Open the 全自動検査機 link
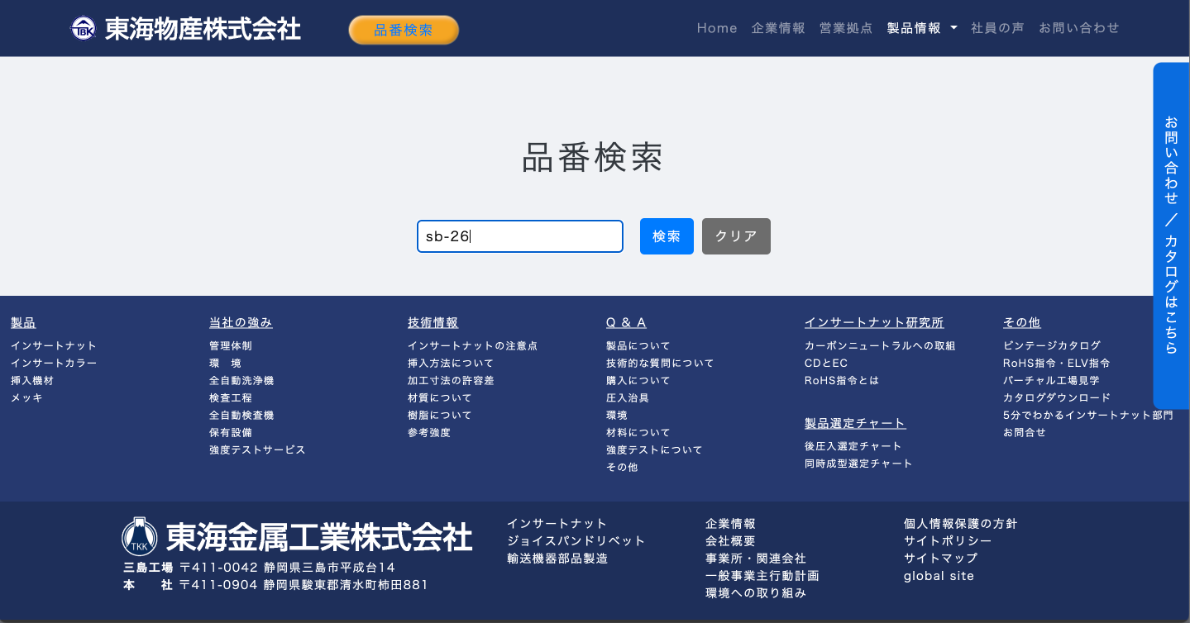 click(241, 416)
